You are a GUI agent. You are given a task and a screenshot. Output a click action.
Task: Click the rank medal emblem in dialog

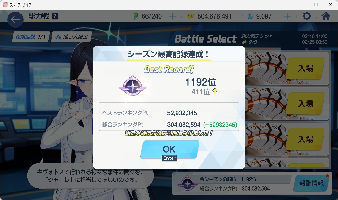click(133, 86)
